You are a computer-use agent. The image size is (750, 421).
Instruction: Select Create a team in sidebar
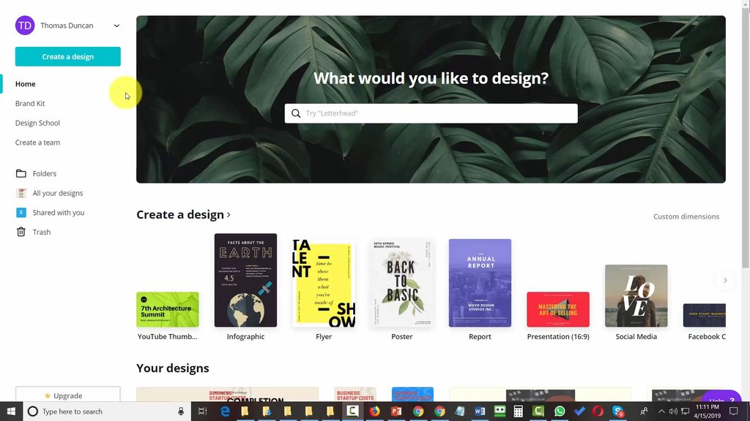click(x=37, y=143)
